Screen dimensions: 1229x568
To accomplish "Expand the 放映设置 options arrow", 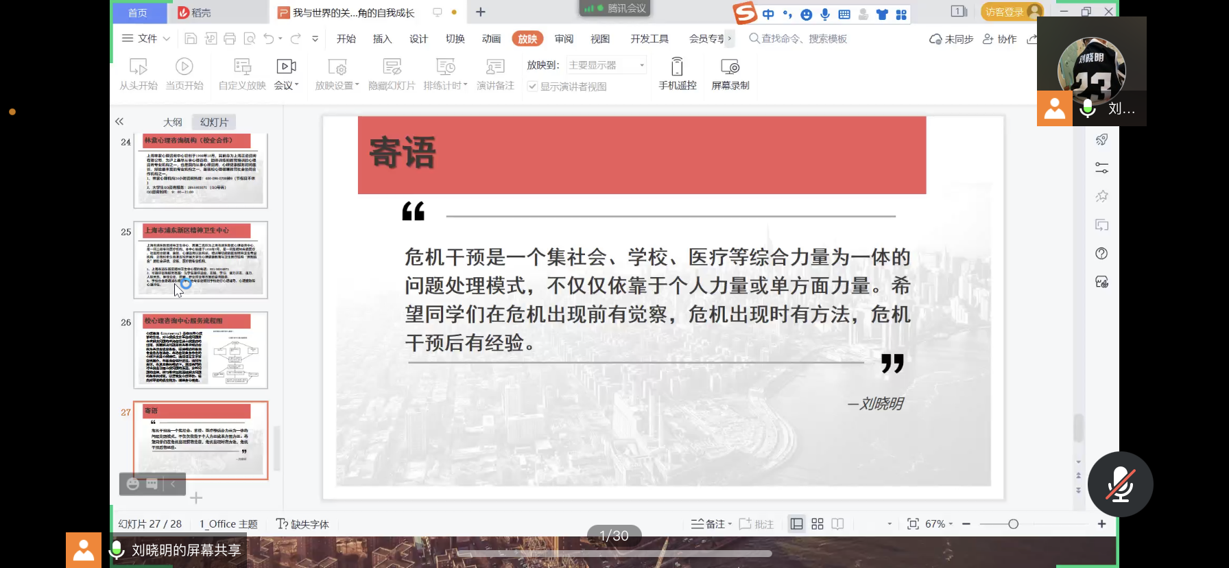I will 357,85.
